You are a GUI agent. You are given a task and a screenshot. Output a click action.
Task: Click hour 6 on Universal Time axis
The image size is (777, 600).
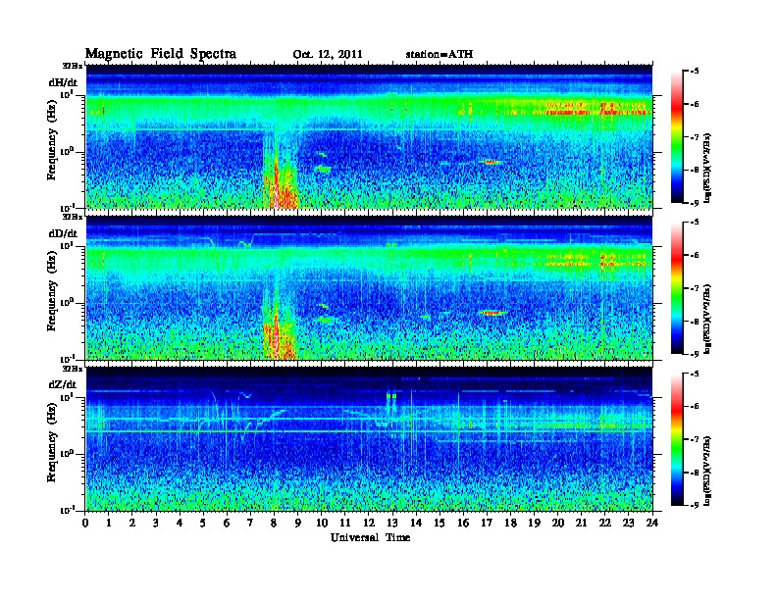pos(227,524)
